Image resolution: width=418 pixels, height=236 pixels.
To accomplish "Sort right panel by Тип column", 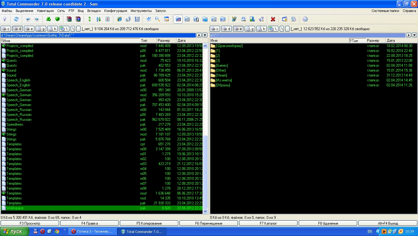I will 357,41.
